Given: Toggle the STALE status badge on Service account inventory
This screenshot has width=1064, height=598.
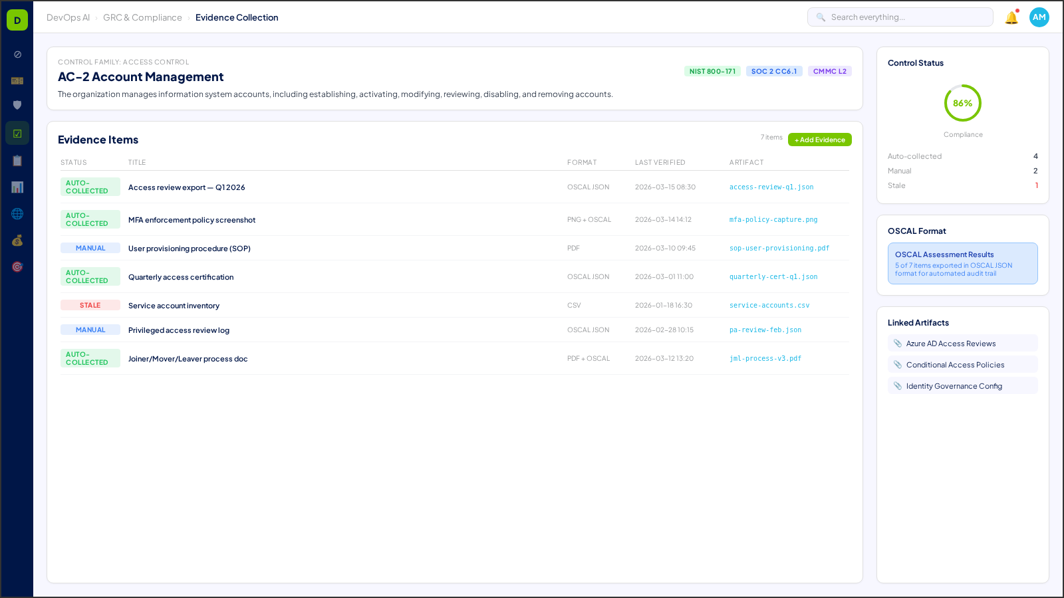Looking at the screenshot, I should [90, 304].
